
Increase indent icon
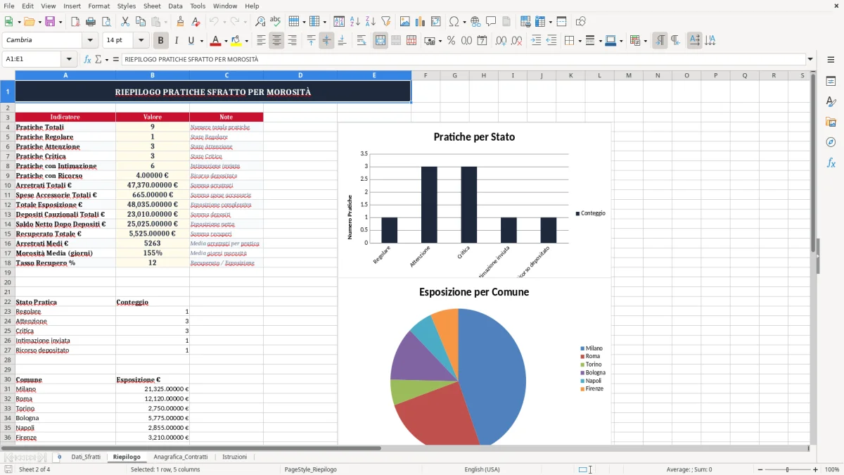pyautogui.click(x=536, y=41)
